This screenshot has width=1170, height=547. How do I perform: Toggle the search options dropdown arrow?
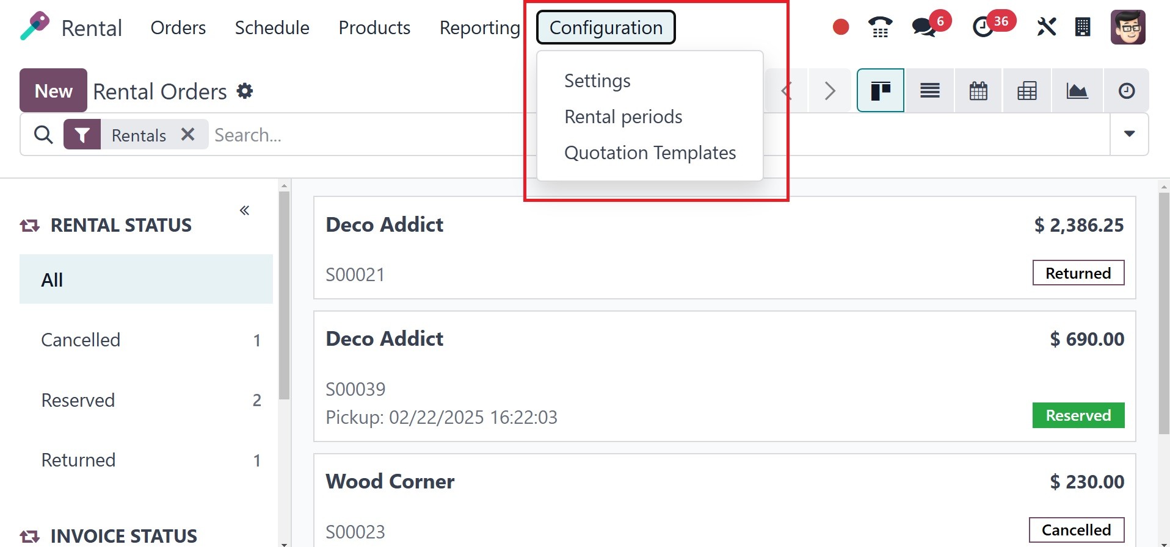(1129, 134)
